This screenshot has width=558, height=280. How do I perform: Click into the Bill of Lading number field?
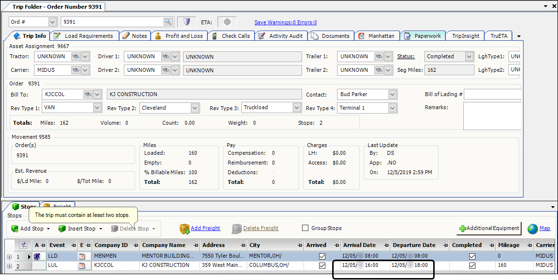coord(492,94)
